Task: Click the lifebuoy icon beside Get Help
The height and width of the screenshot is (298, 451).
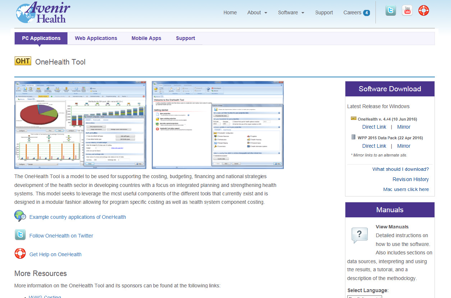Action: [x=20, y=254]
